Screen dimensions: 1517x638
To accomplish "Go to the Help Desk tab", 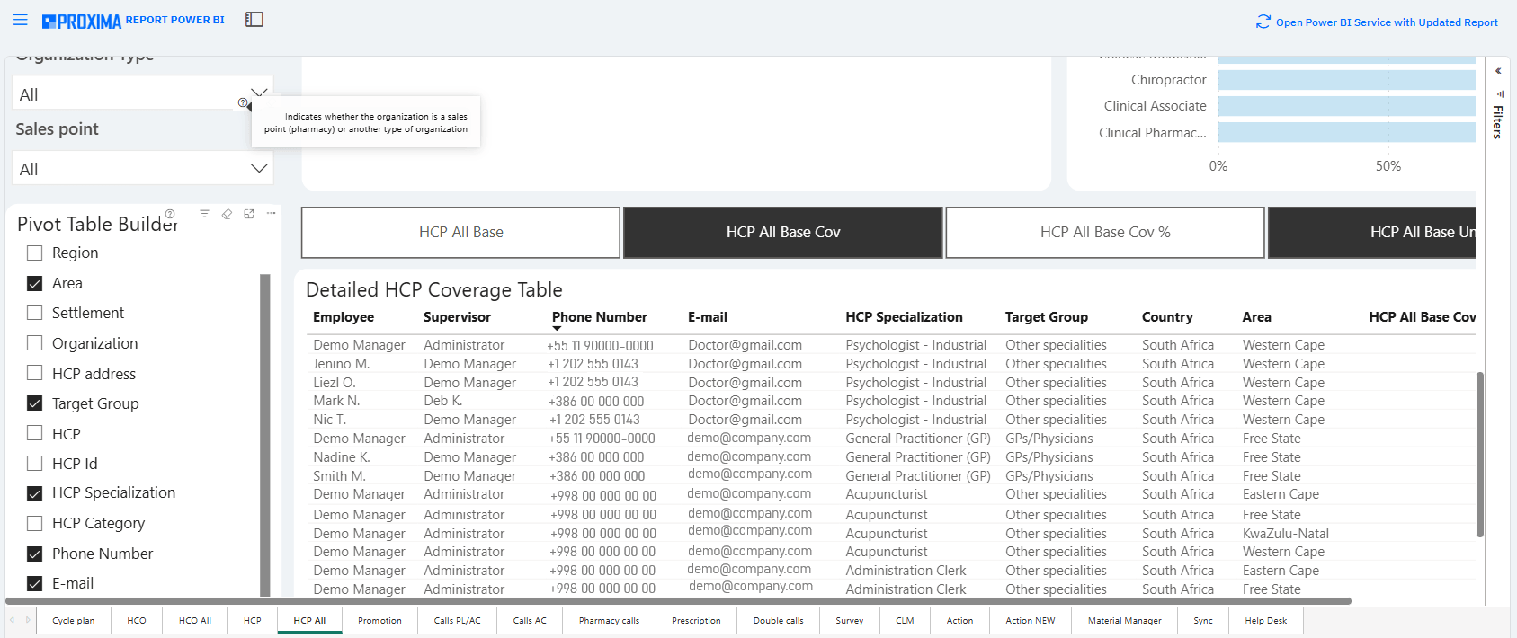I will [x=1266, y=621].
